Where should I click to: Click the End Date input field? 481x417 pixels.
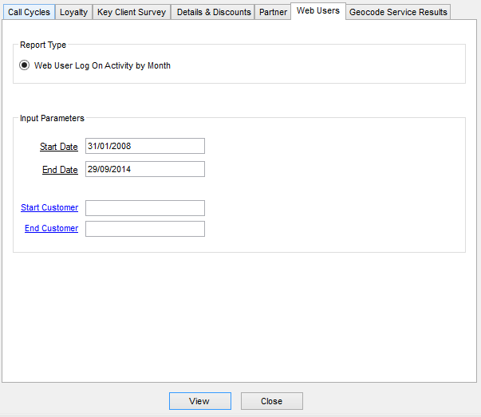point(144,169)
